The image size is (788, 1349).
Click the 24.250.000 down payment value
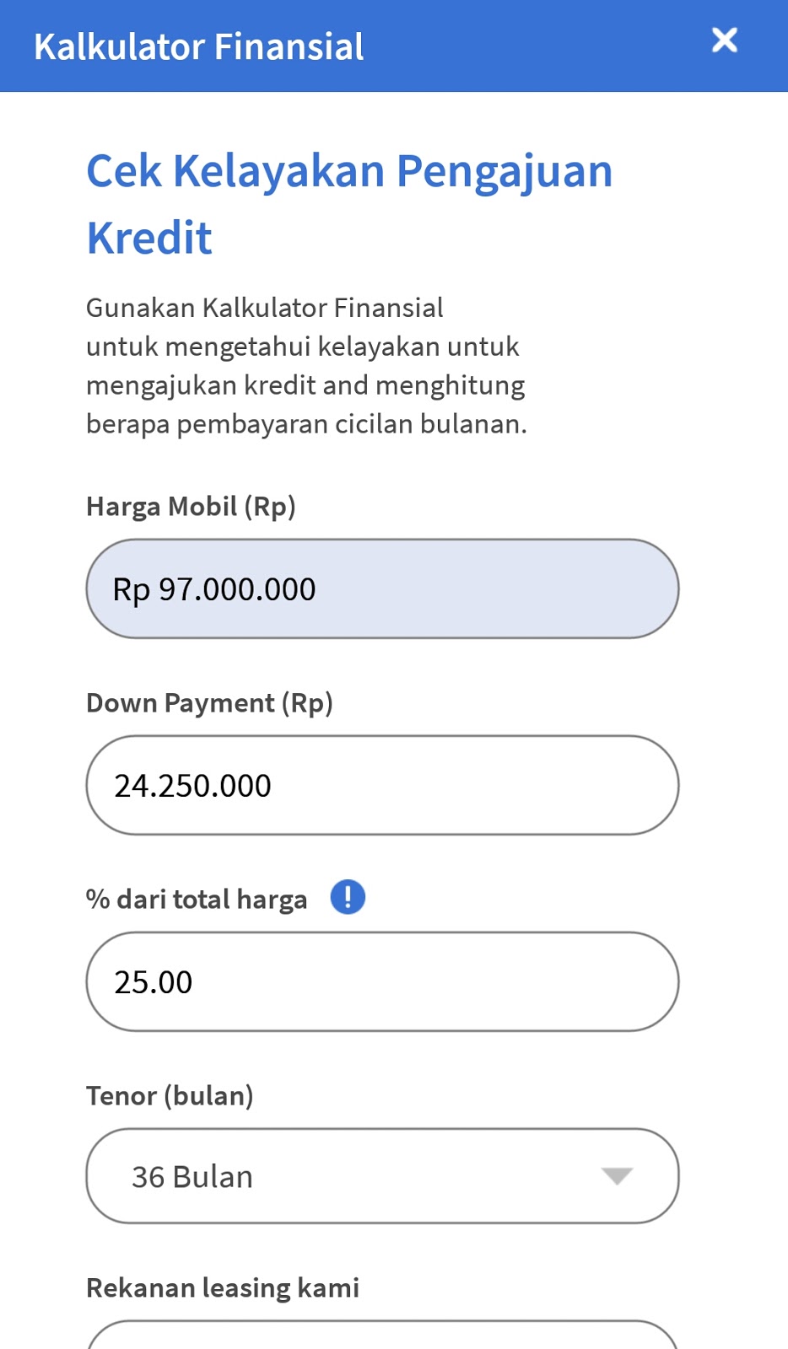[193, 787]
